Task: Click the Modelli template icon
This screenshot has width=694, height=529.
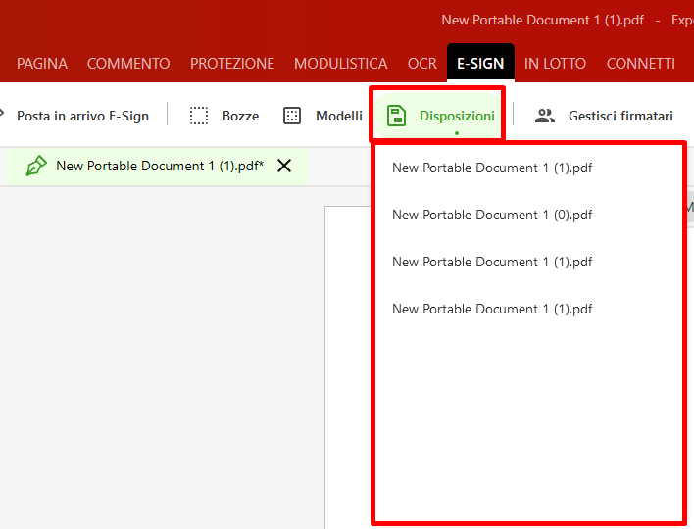Action: point(292,116)
